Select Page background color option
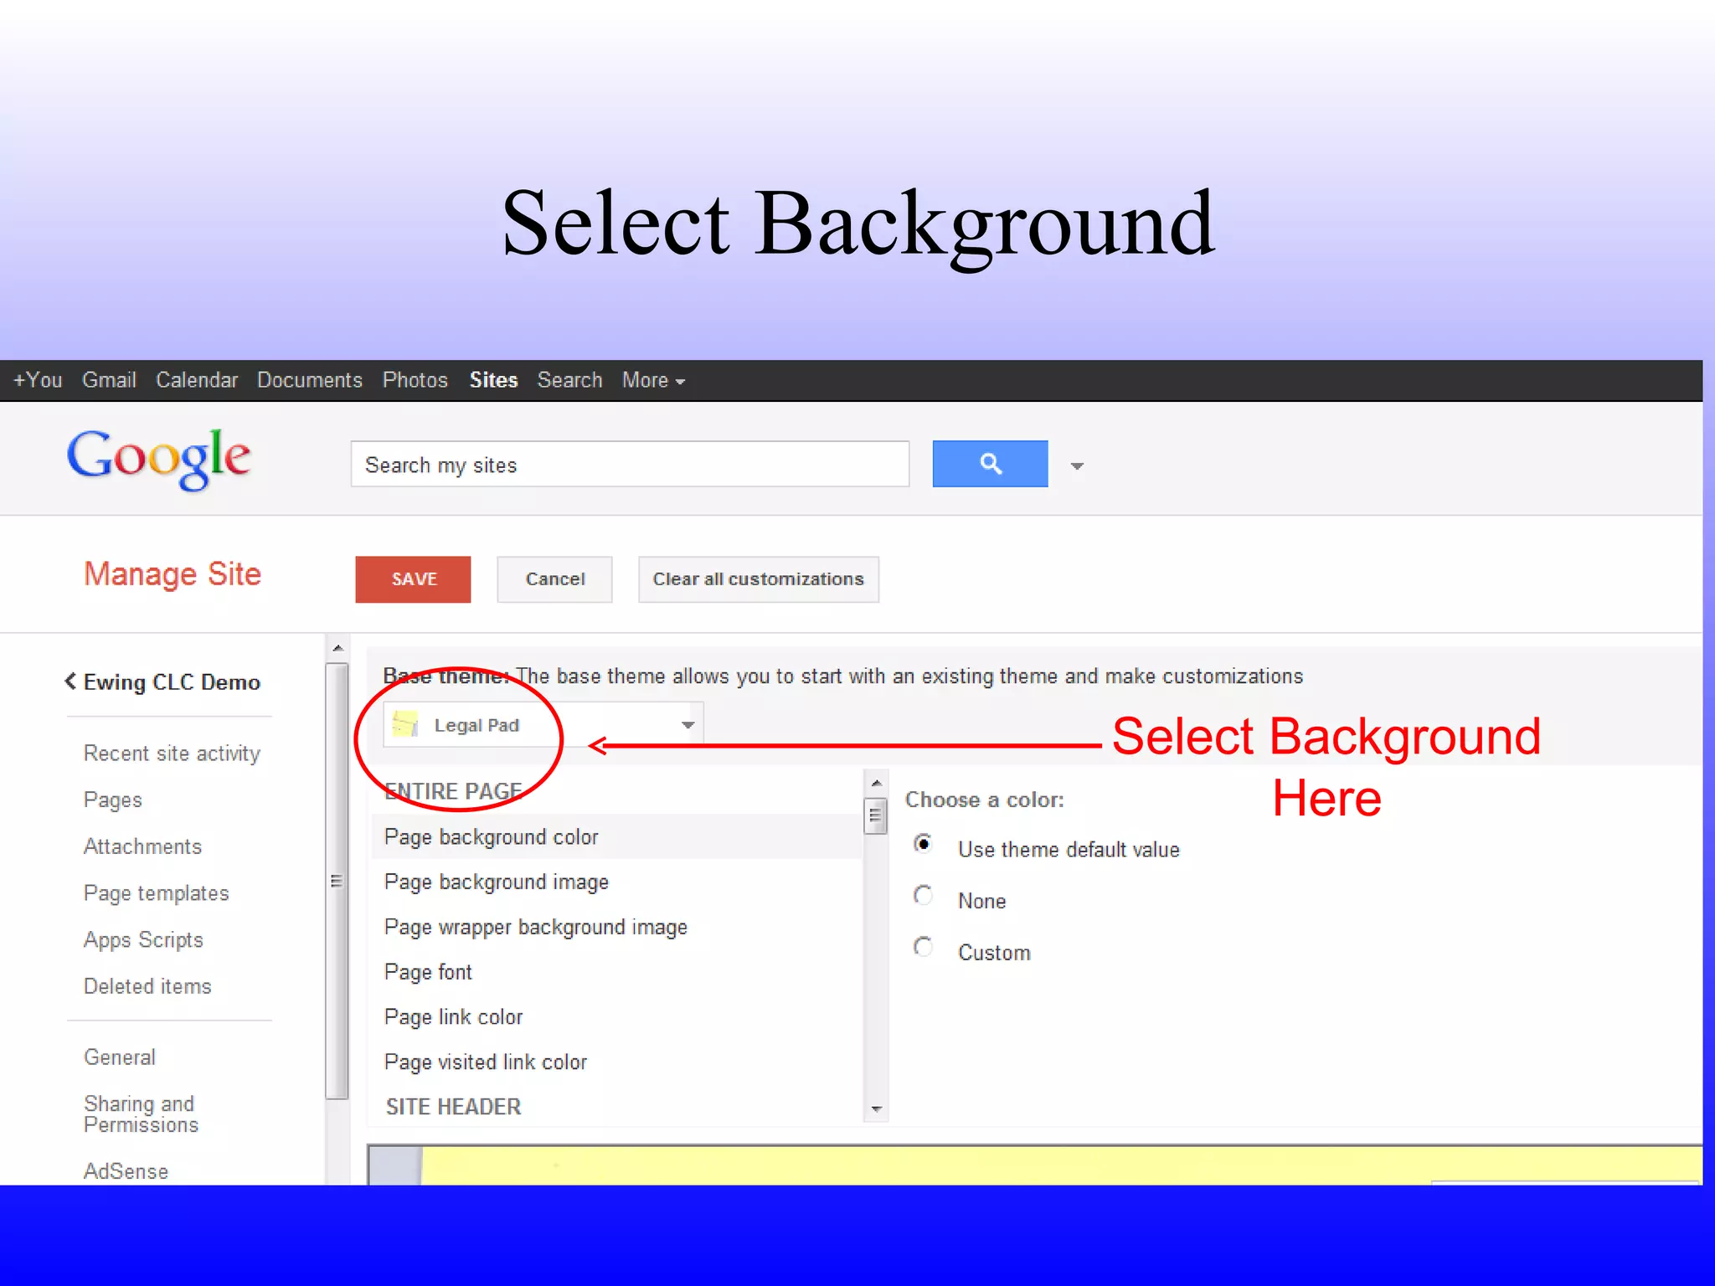This screenshot has height=1286, width=1715. coord(617,837)
